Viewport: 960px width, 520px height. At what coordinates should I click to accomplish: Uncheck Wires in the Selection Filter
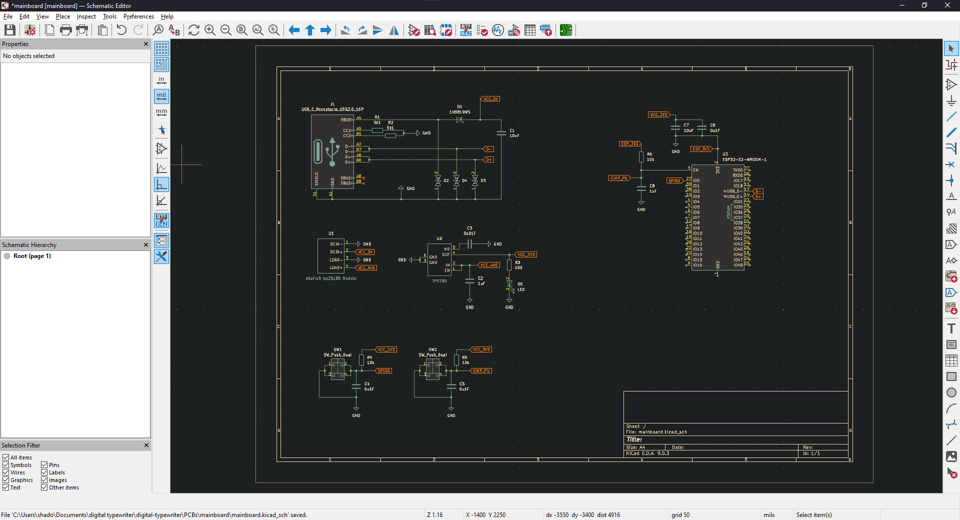click(5, 472)
